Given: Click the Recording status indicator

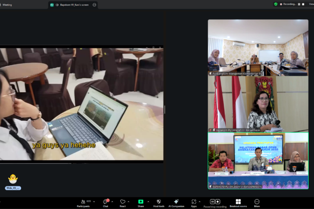Looking at the screenshot, I should pyautogui.click(x=287, y=4).
